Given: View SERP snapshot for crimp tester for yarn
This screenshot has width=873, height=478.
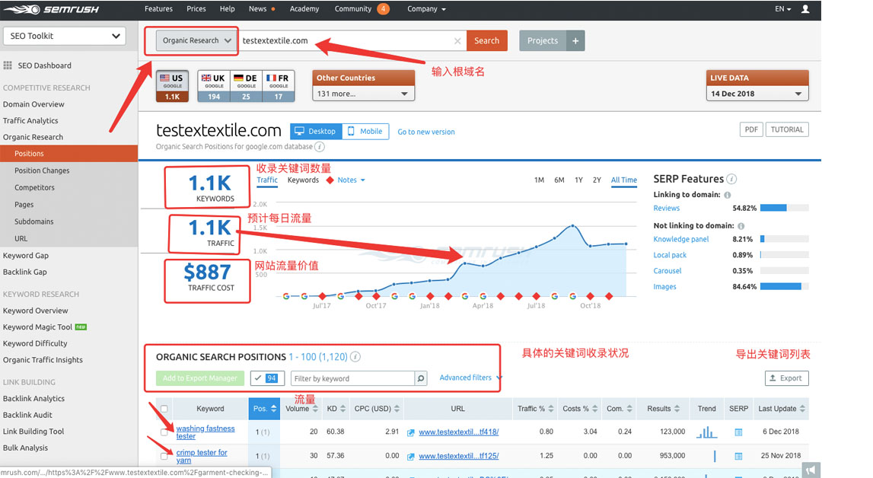Looking at the screenshot, I should [738, 456].
